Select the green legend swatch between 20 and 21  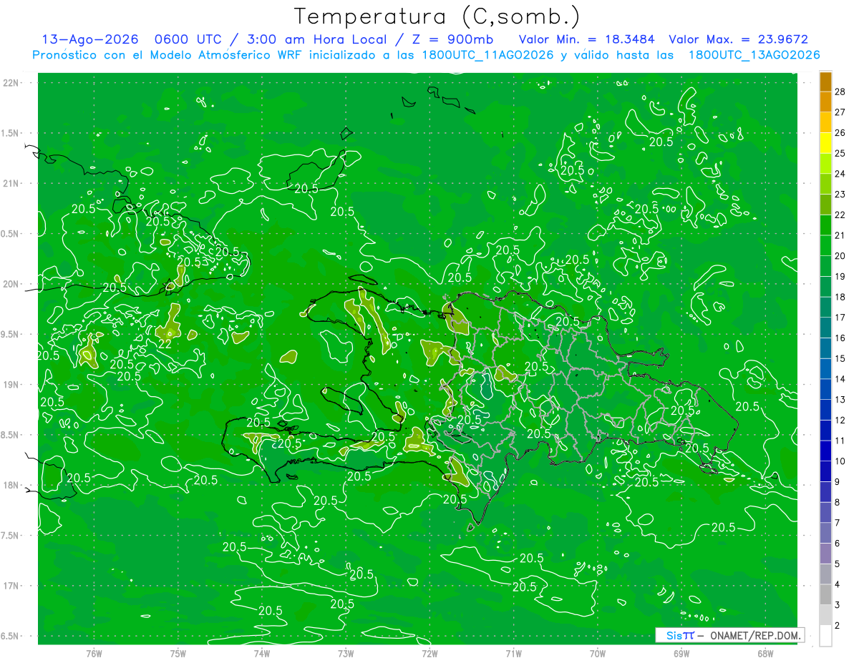825,246
